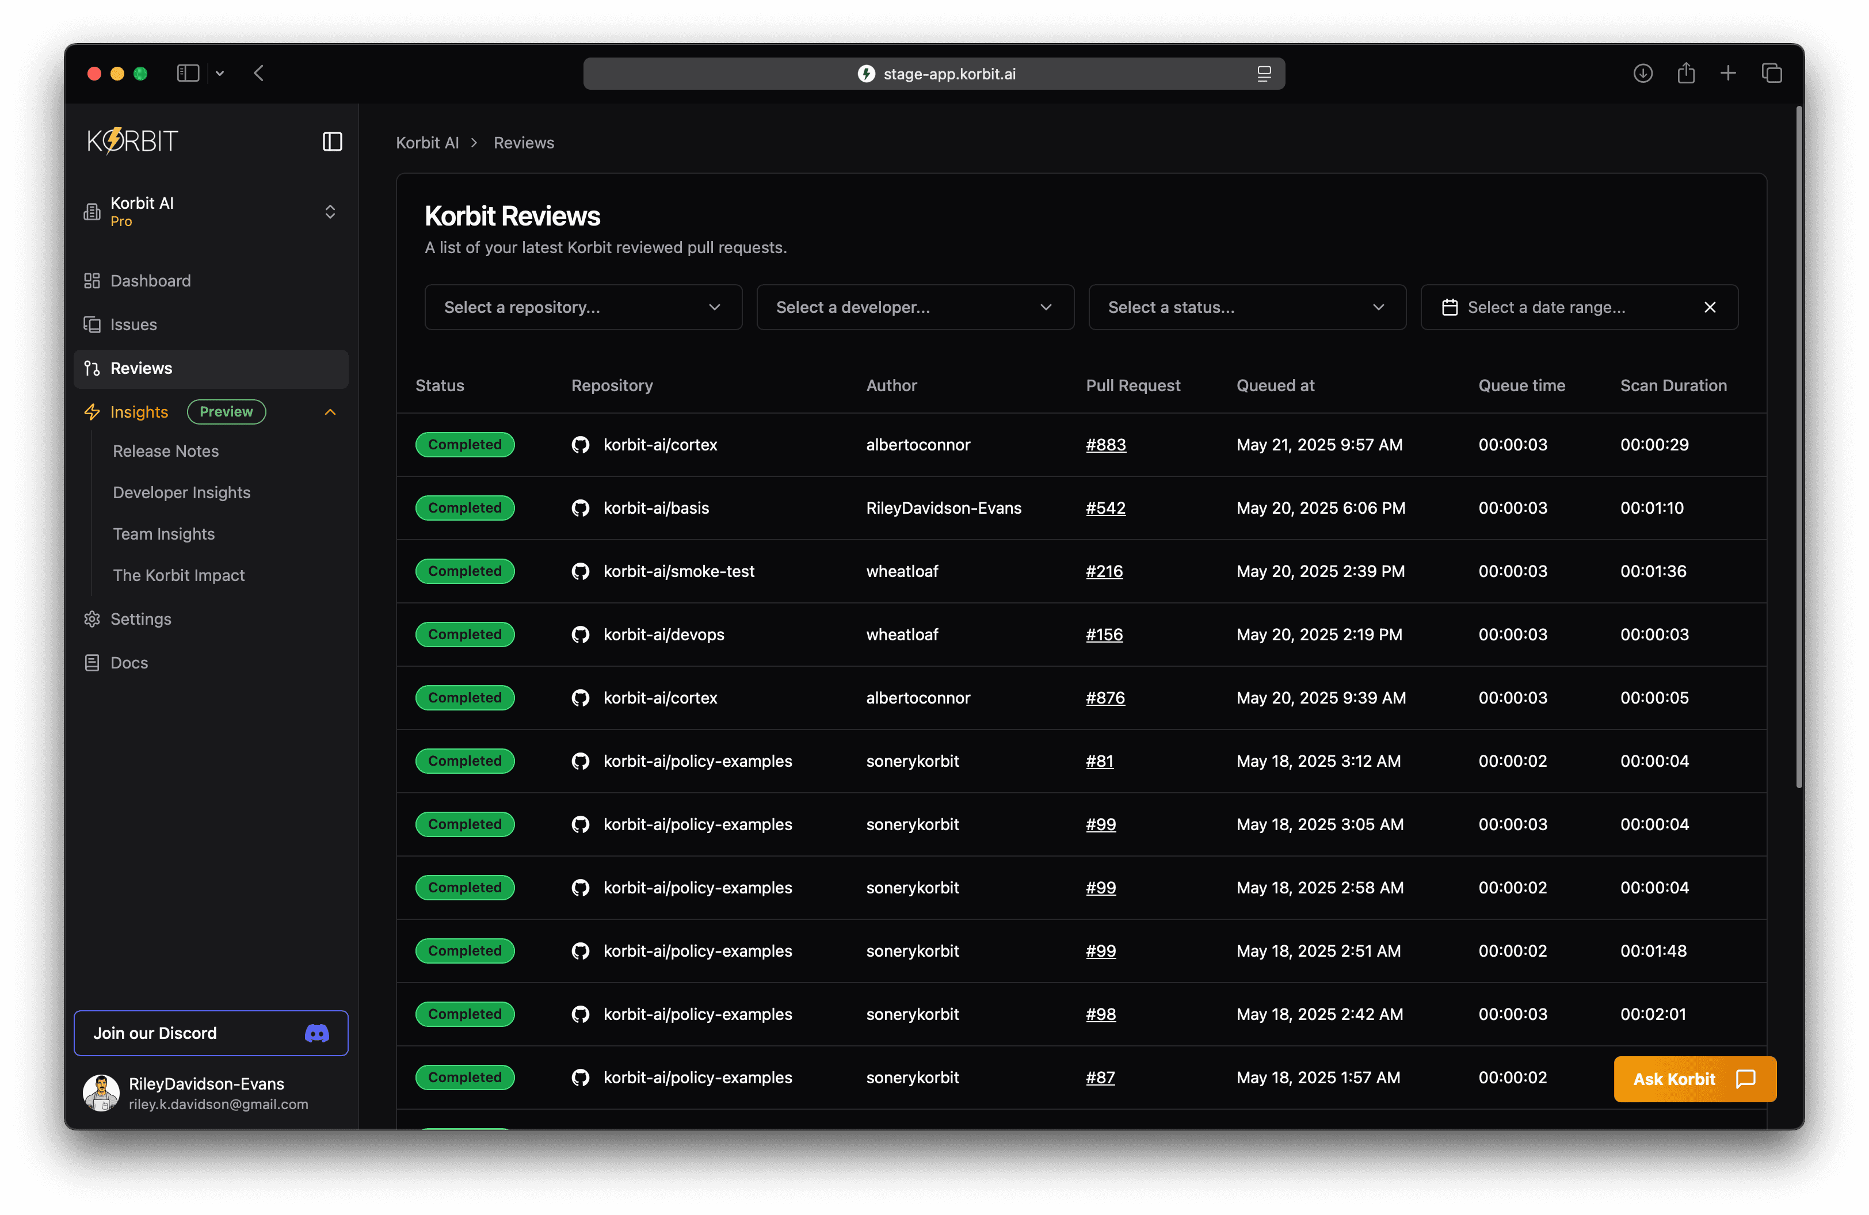Click the Join our Discord button
Viewport: 1869px width, 1215px height.
(x=211, y=1033)
